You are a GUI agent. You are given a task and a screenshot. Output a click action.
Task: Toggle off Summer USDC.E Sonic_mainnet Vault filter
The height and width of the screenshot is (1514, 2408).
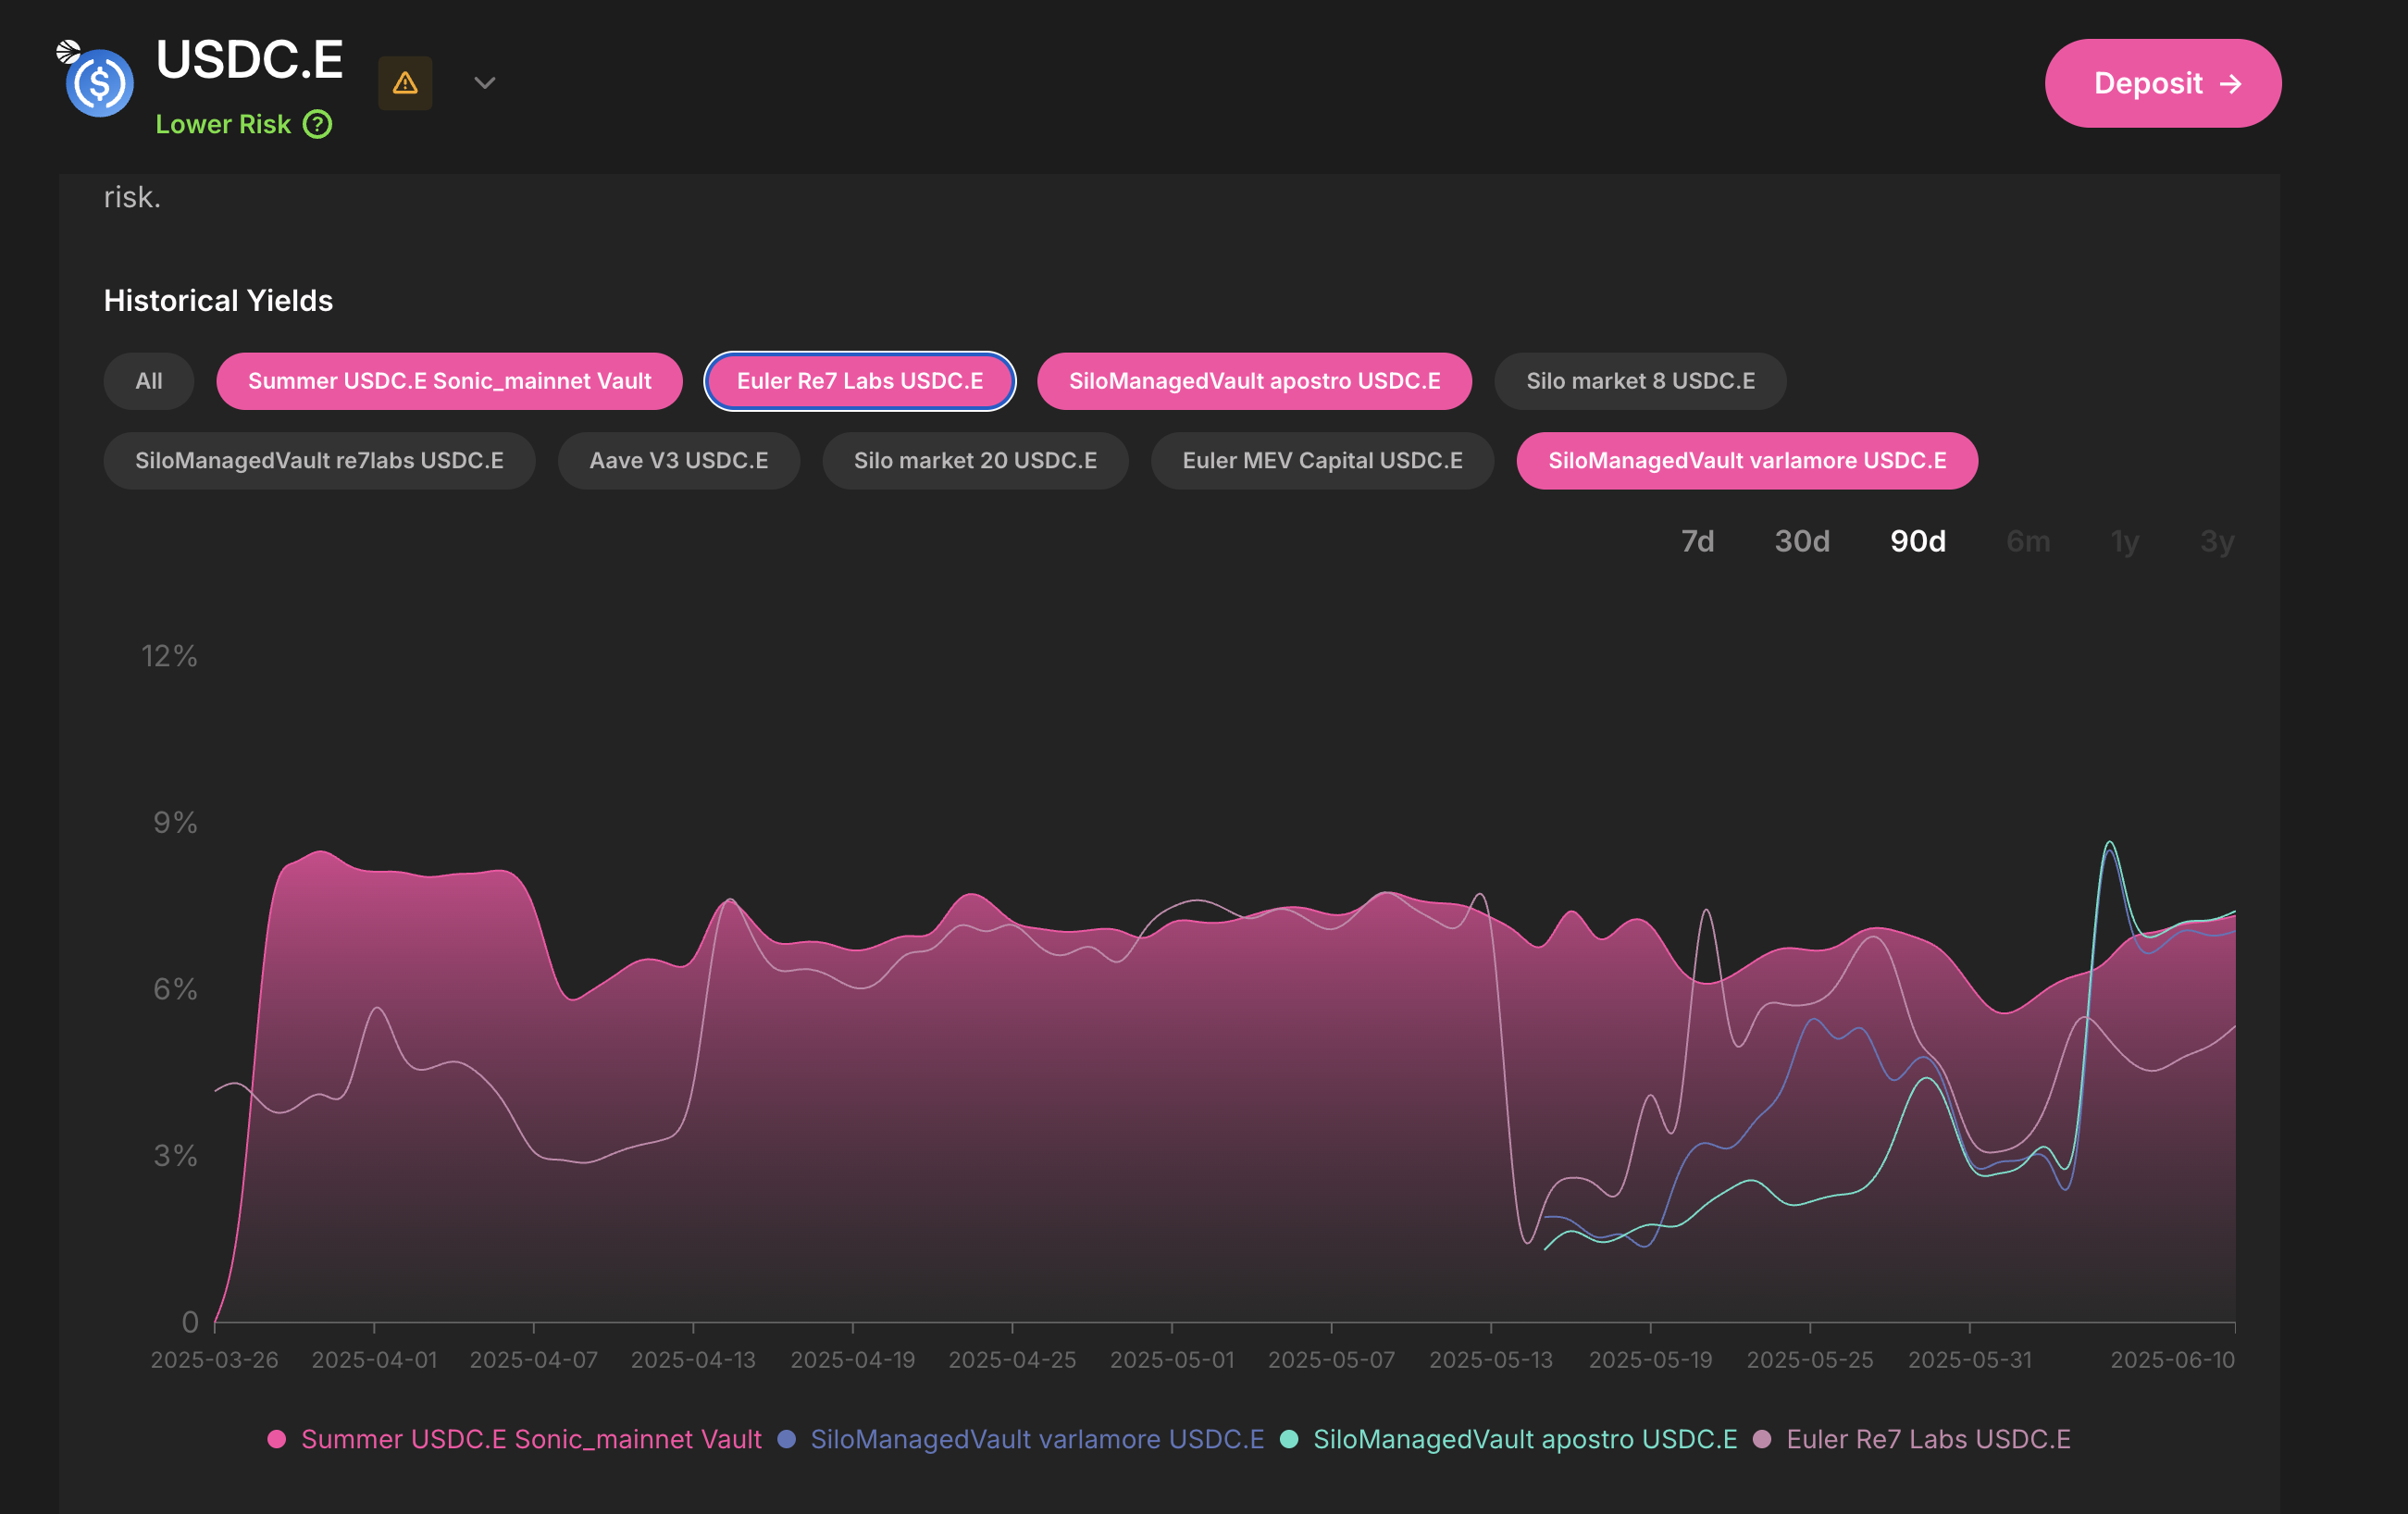tap(449, 381)
